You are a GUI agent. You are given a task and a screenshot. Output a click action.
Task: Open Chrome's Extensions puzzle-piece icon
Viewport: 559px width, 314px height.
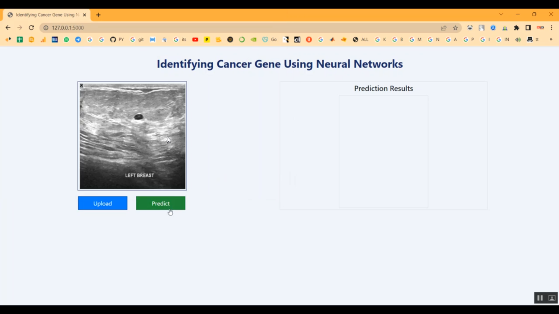tap(517, 28)
